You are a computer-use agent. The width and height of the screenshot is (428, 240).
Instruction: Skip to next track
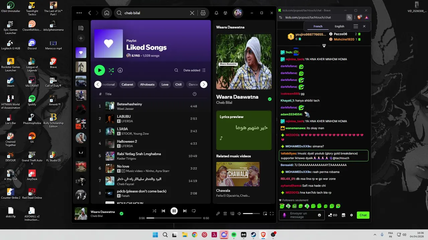[185, 211]
